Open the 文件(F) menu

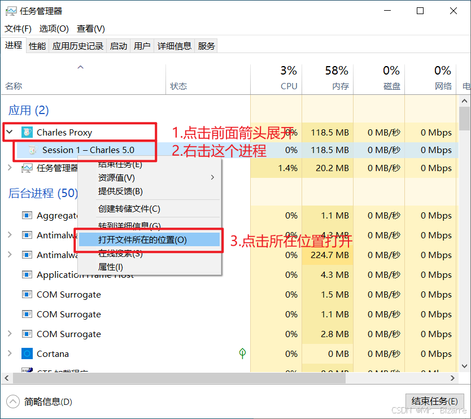18,29
